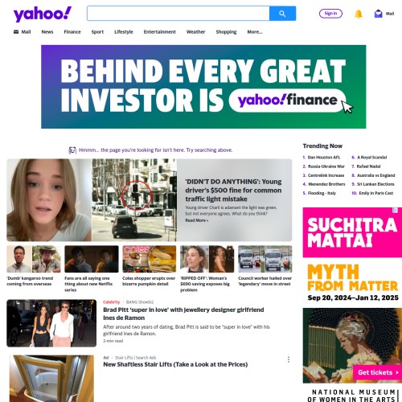The height and width of the screenshot is (402, 402).
Task: Open Read More link on traffic light story
Action: [x=197, y=220]
